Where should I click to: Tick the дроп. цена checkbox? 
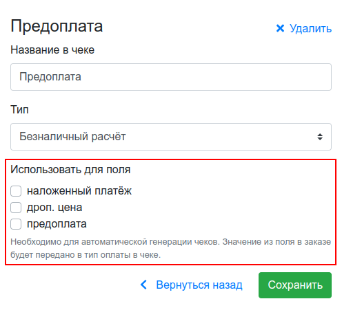pos(16,208)
